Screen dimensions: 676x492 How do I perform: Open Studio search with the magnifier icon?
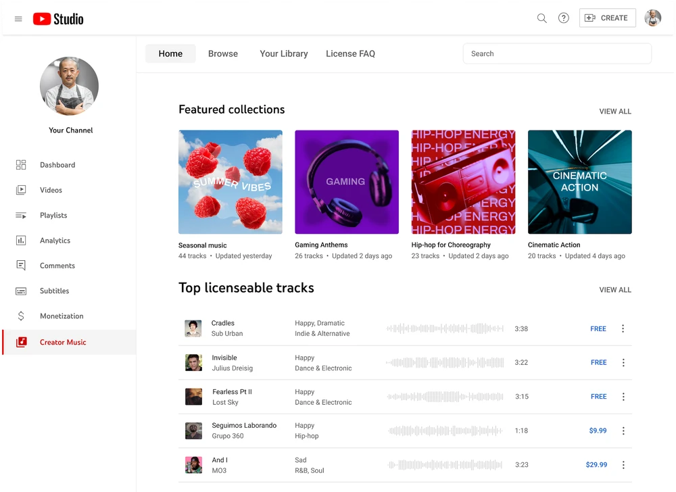click(x=541, y=18)
